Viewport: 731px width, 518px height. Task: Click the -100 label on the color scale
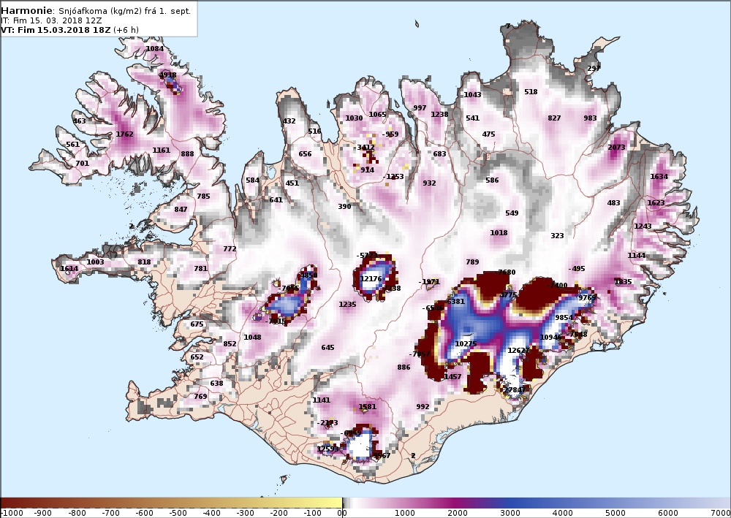coord(312,513)
